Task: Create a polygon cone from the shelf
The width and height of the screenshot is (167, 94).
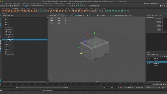Action: coord(12,11)
